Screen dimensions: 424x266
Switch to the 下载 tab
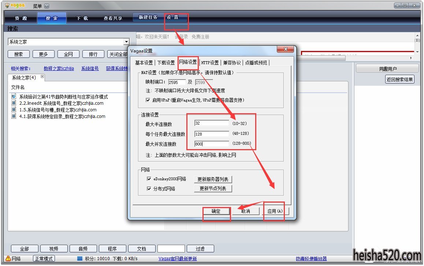(x=82, y=18)
